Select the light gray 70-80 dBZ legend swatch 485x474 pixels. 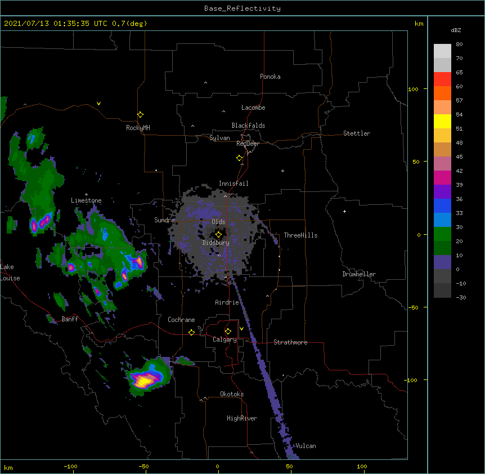click(442, 51)
